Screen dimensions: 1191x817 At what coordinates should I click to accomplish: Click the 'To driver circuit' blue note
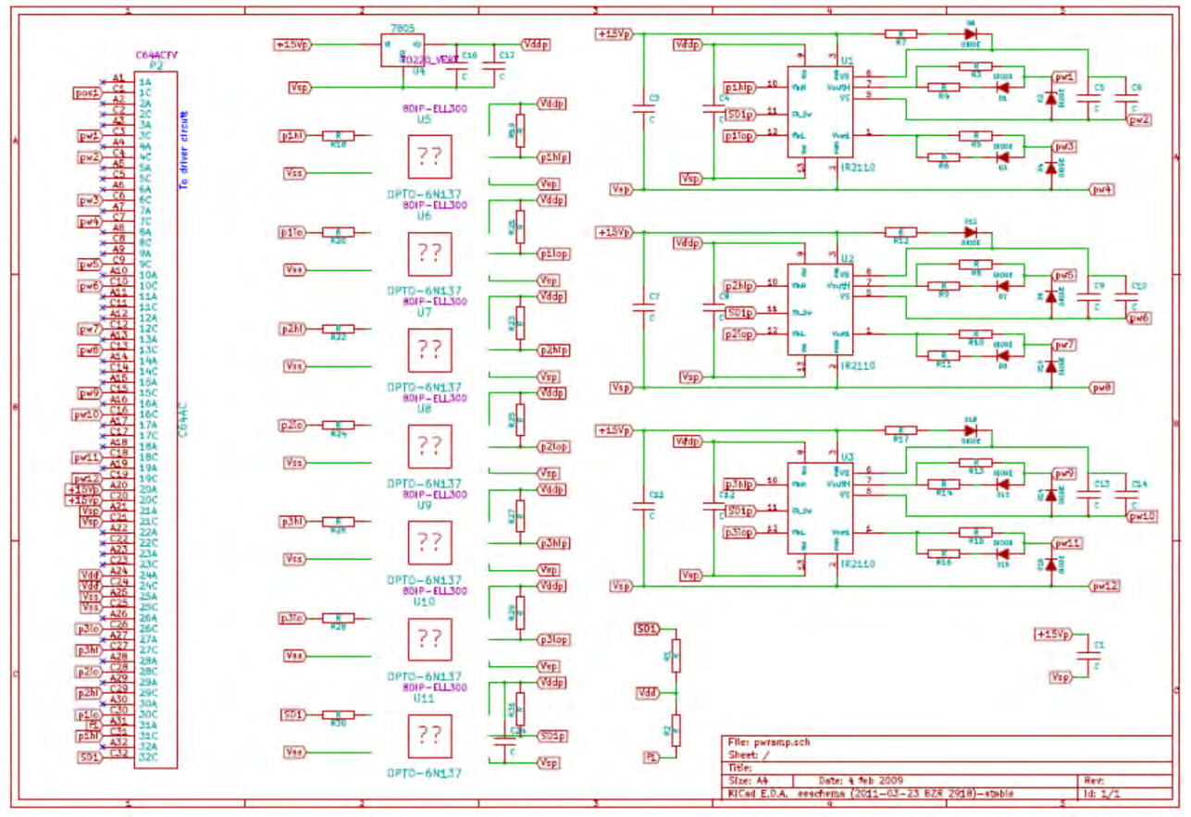pyautogui.click(x=183, y=150)
